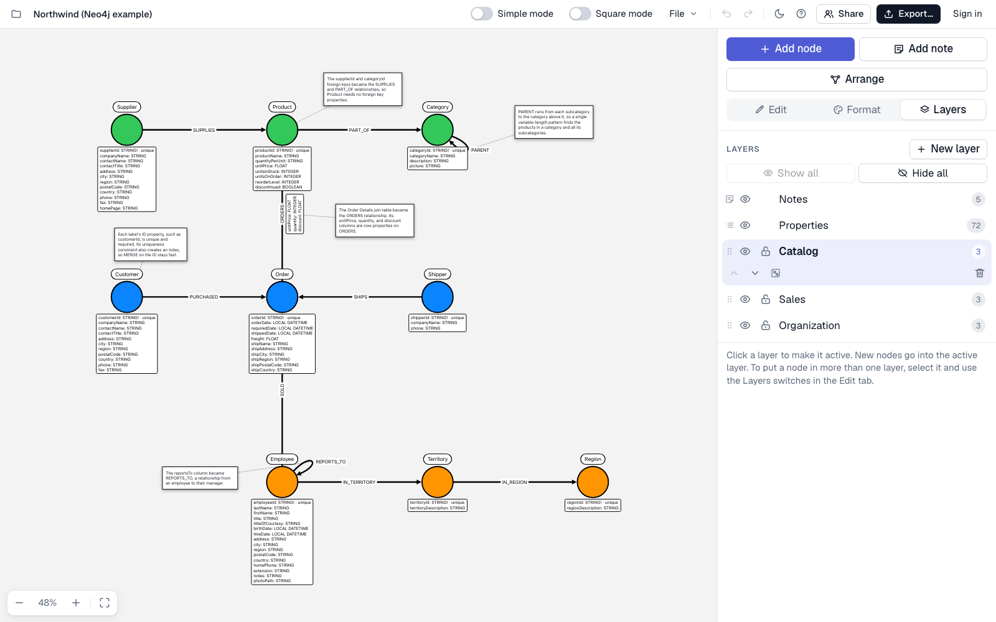Hide the Notes layer via eye icon
This screenshot has height=622, width=996.
pos(745,199)
